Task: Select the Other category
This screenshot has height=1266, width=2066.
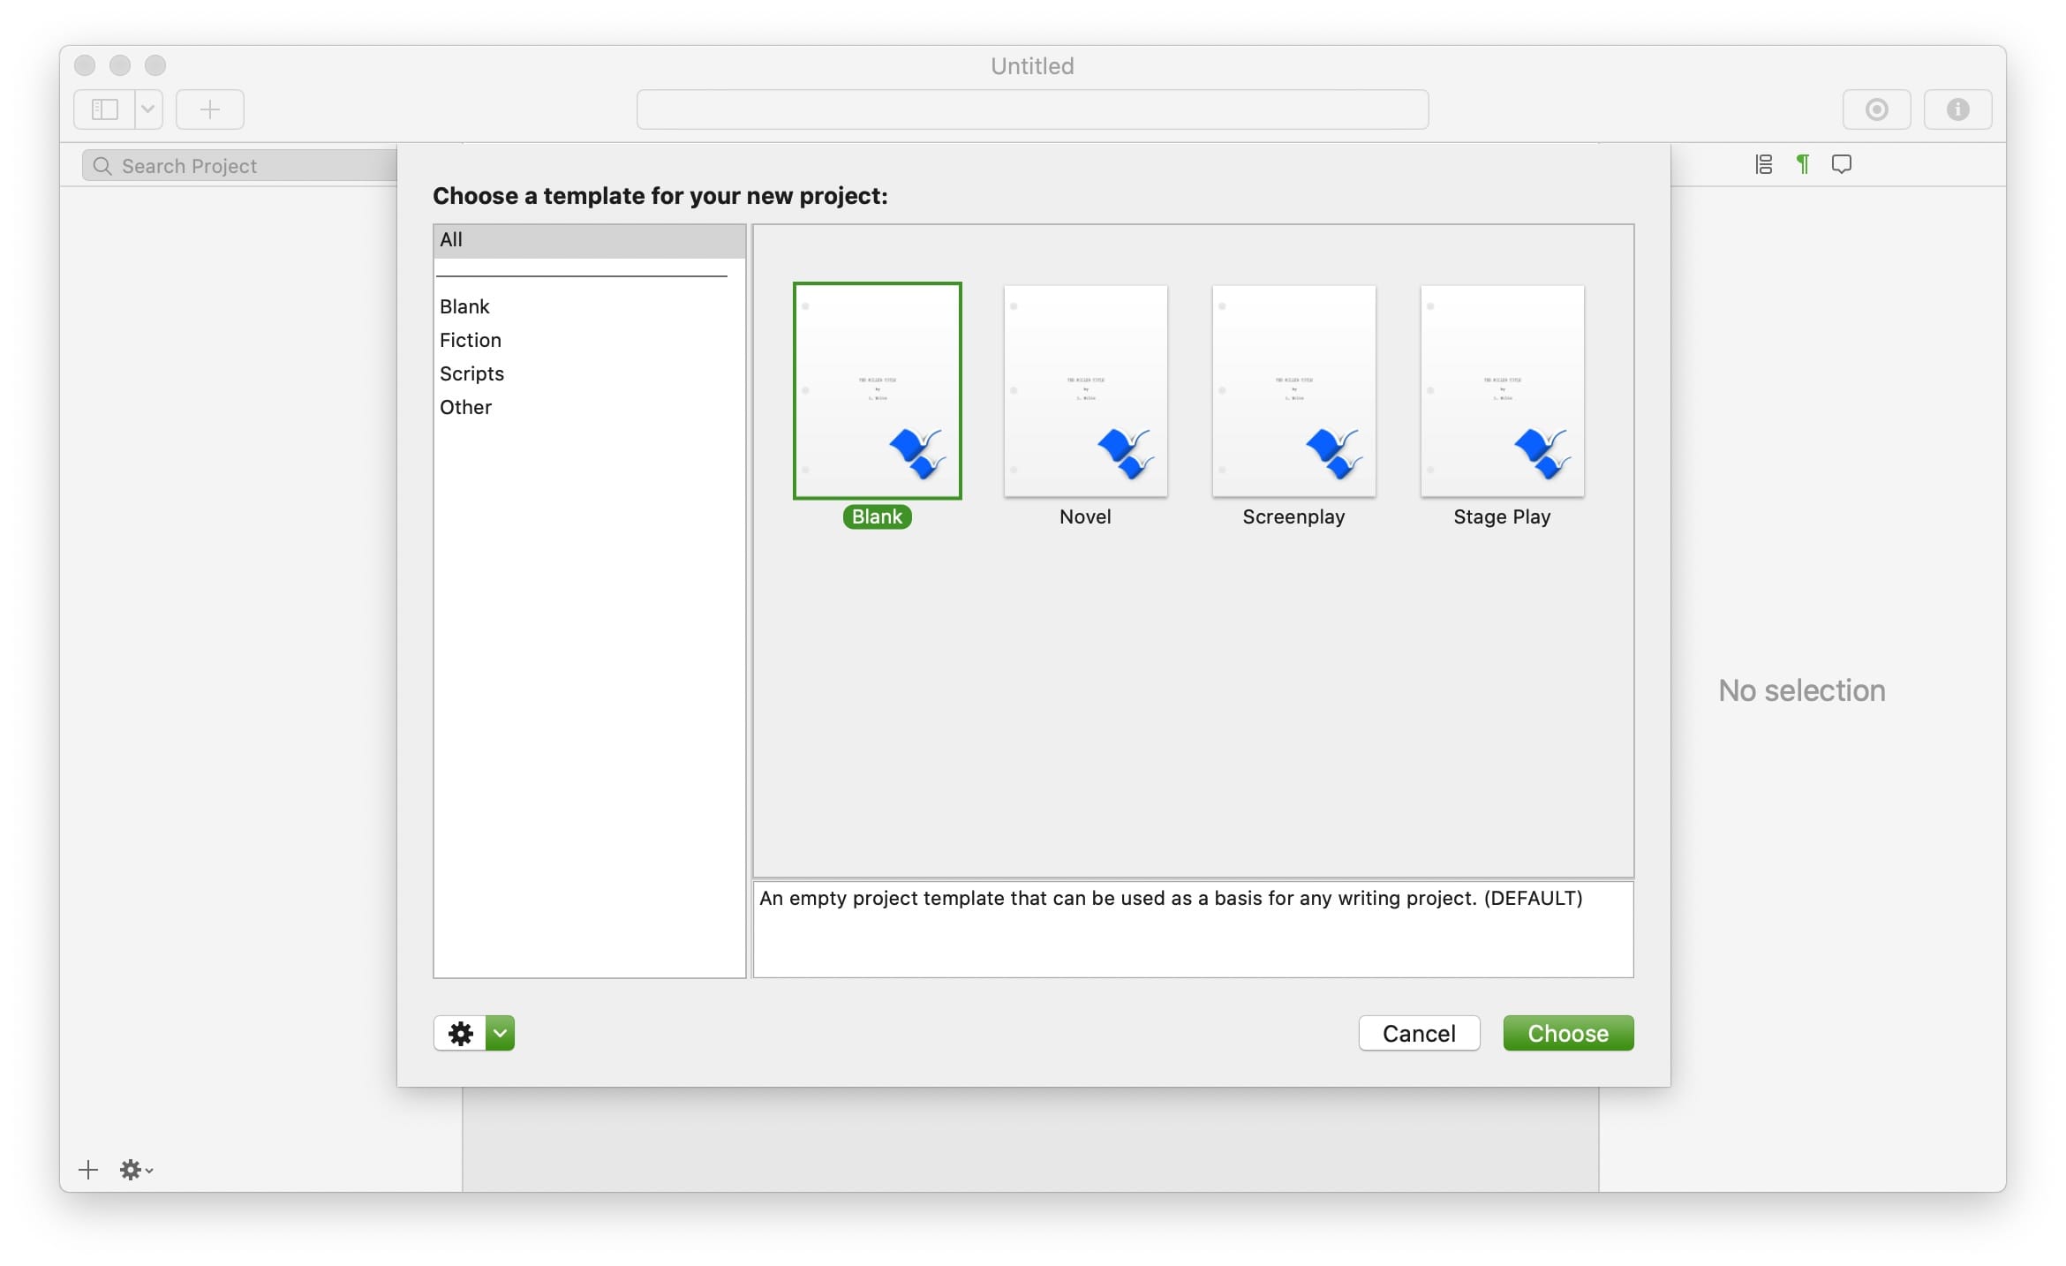Action: [465, 407]
